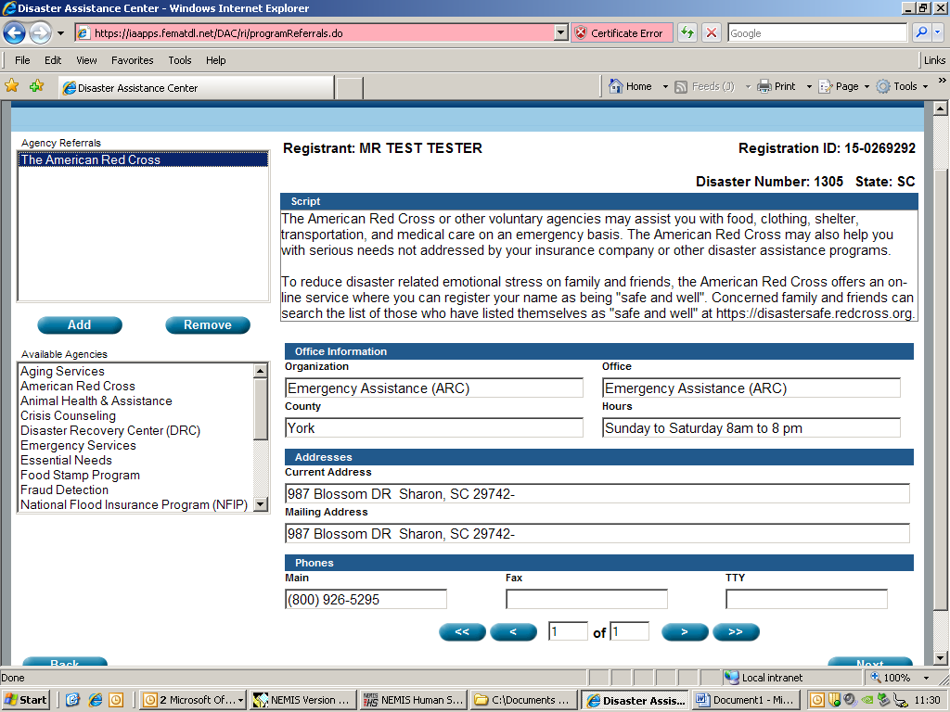Click the Hours field

tap(751, 428)
